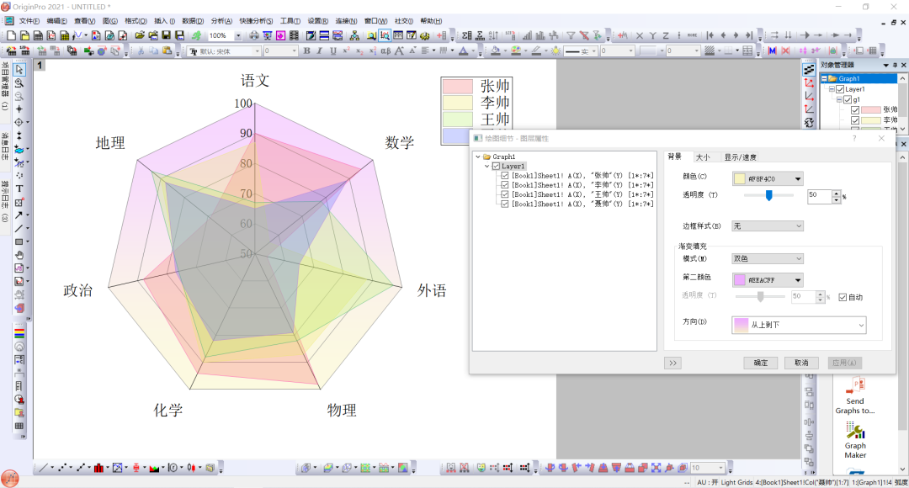The width and height of the screenshot is (909, 488).
Task: Toggle Layer1 checkbox in plot details tree
Action: [497, 167]
